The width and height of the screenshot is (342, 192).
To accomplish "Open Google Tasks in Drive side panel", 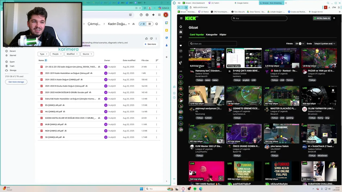I will pyautogui.click(x=166, y=38).
